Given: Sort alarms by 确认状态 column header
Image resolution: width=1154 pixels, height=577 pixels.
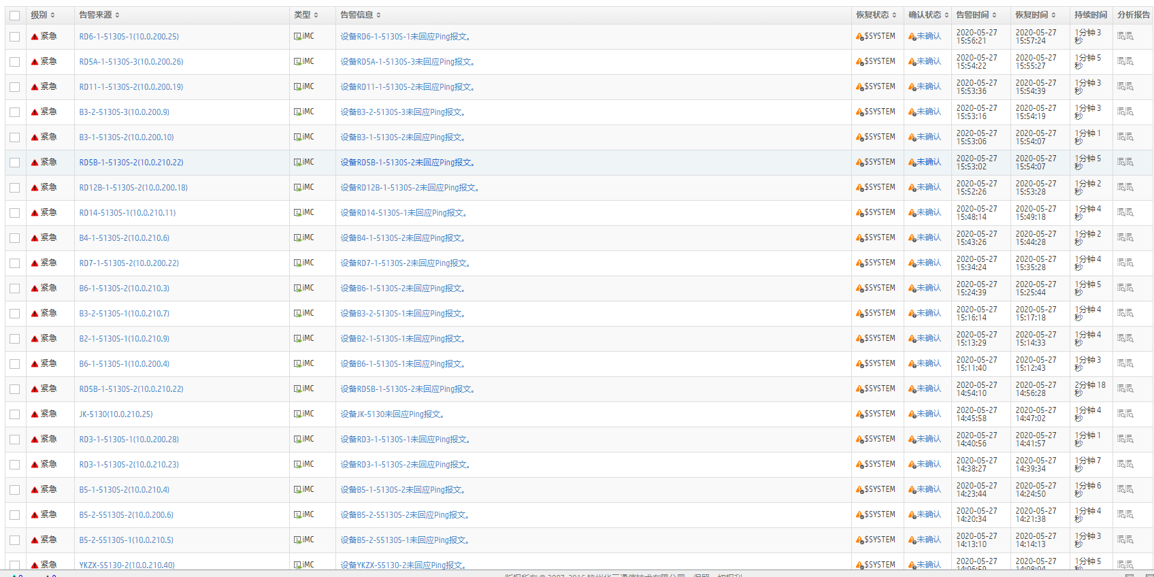Looking at the screenshot, I should click(x=929, y=15).
